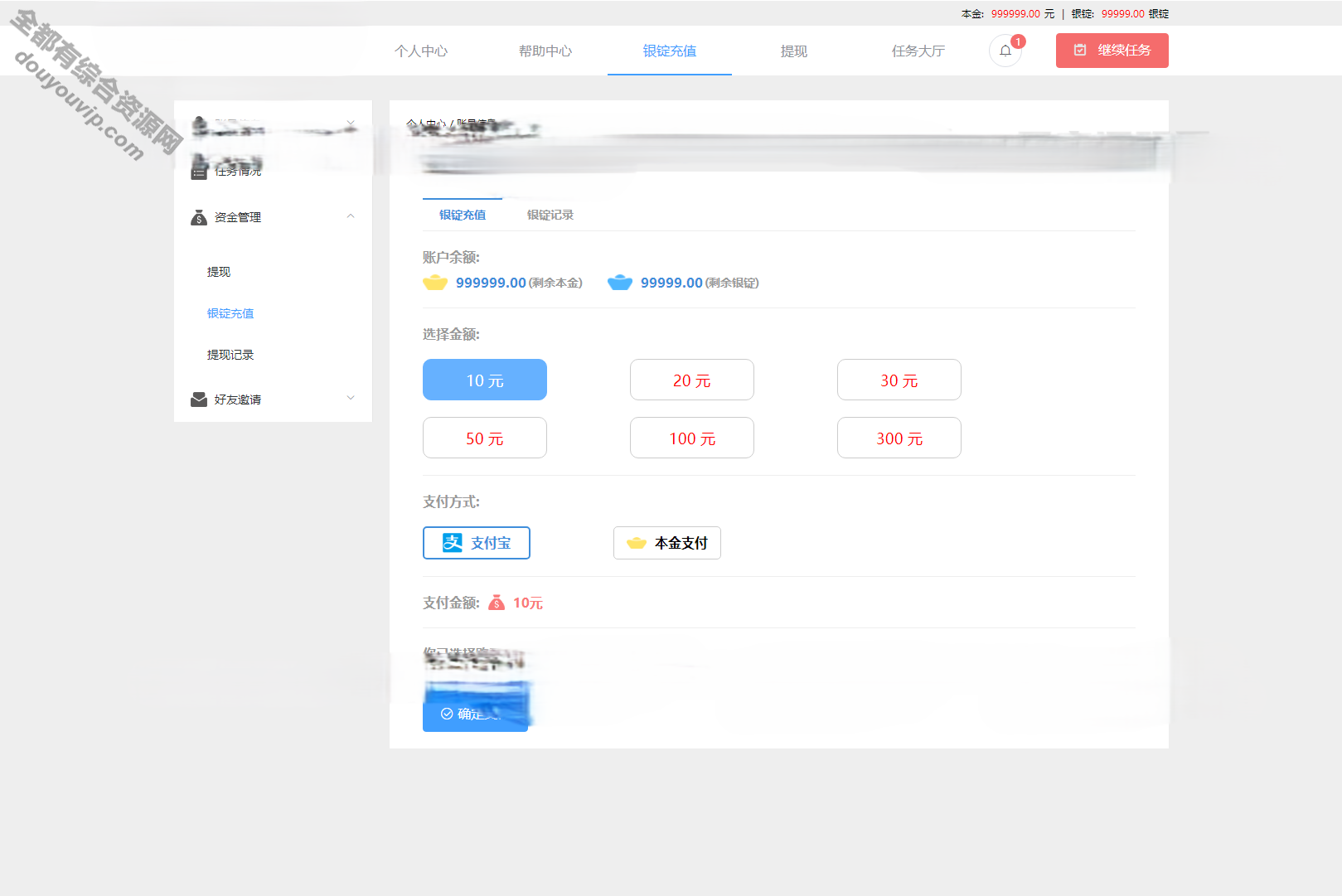
Task: Open 银锭充值 in the sidebar
Action: point(230,313)
